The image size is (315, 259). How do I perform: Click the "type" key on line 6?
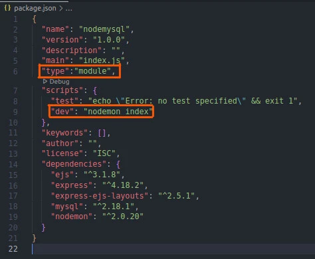pyautogui.click(x=55, y=71)
